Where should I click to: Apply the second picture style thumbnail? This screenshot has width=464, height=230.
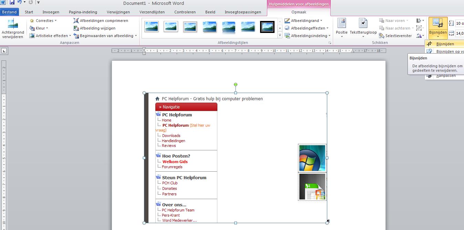coord(171,27)
